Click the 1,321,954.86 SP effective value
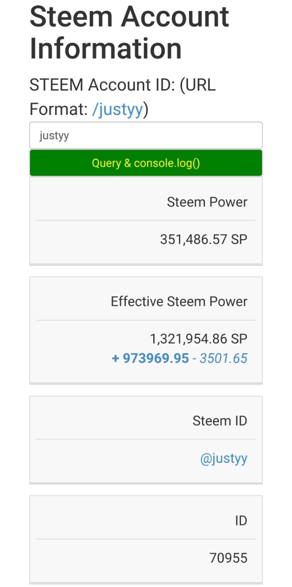This screenshot has height=587, width=292. coord(199,339)
